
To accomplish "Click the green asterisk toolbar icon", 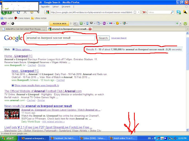I will click(x=81, y=23).
